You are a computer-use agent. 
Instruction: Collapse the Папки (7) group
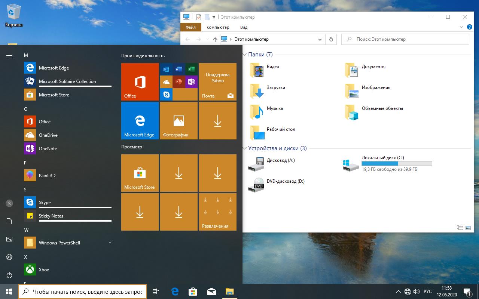[245, 55]
